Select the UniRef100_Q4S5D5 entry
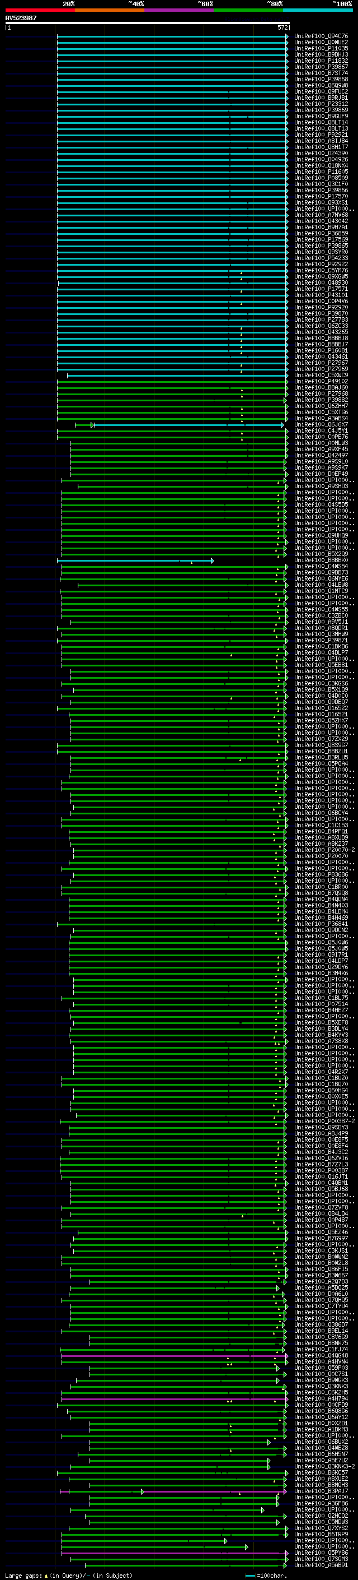 tap(321, 505)
